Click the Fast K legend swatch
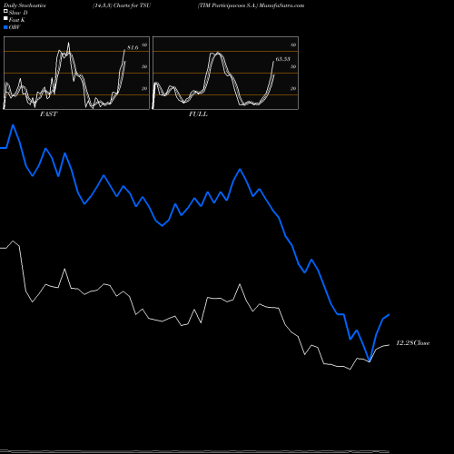454x454 pixels. pos(5,18)
